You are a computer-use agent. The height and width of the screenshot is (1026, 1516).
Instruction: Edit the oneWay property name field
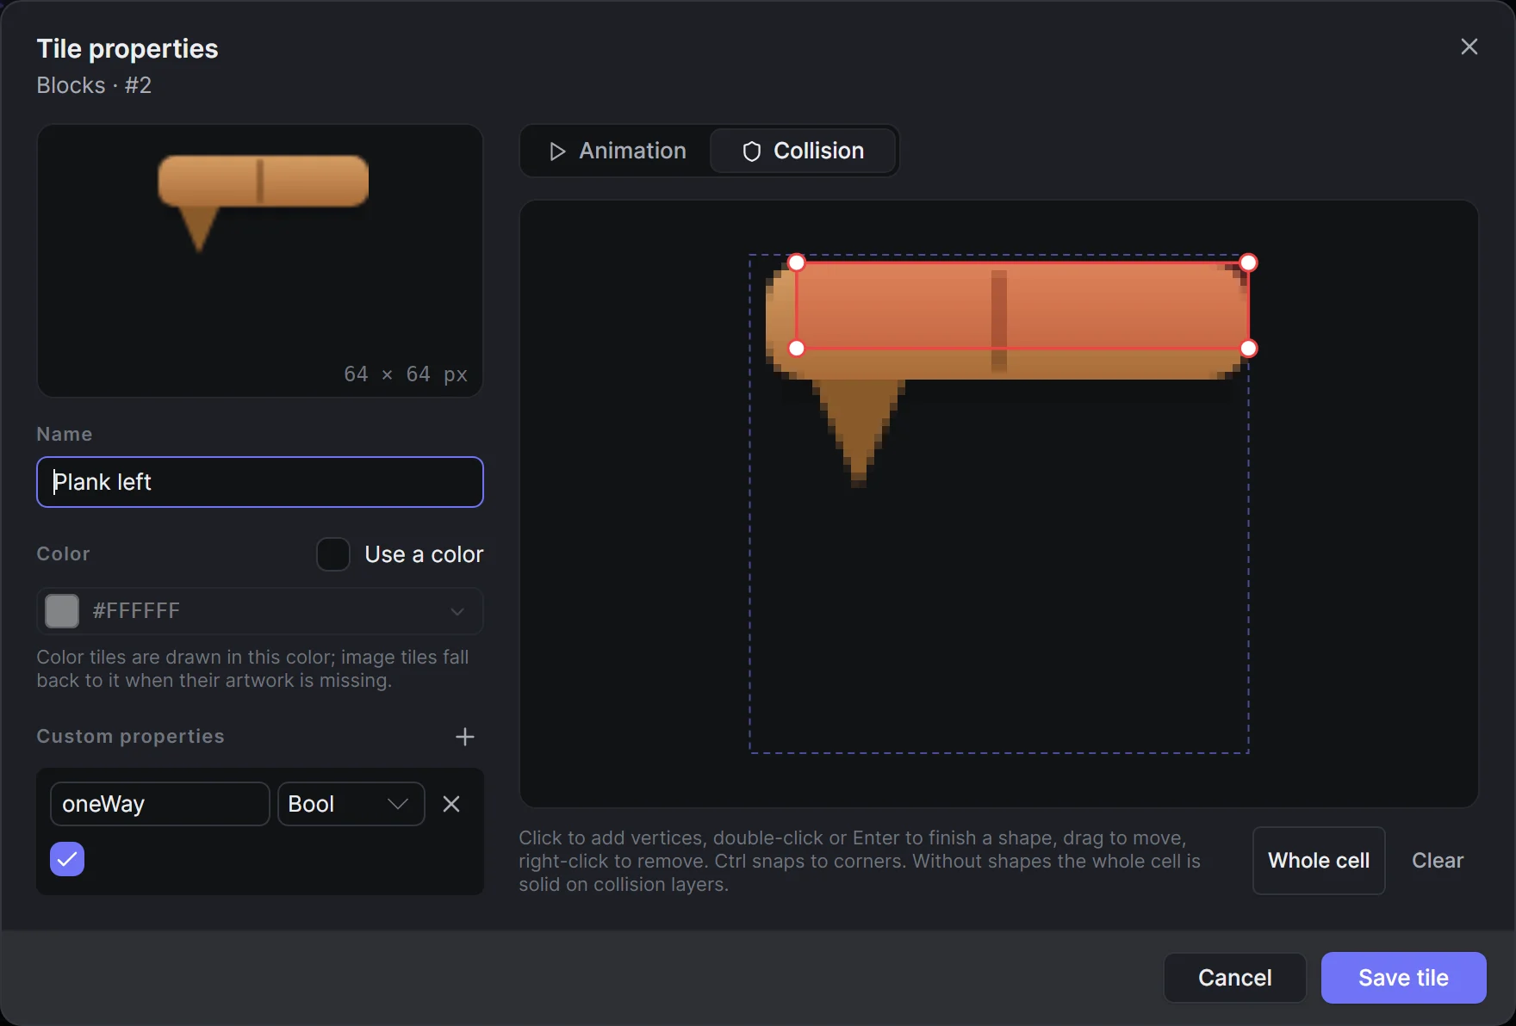coord(160,804)
